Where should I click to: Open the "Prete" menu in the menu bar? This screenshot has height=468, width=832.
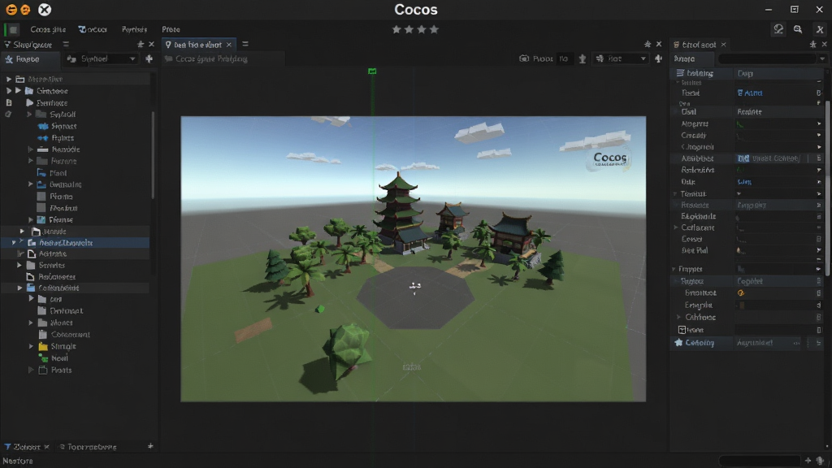pyautogui.click(x=171, y=29)
